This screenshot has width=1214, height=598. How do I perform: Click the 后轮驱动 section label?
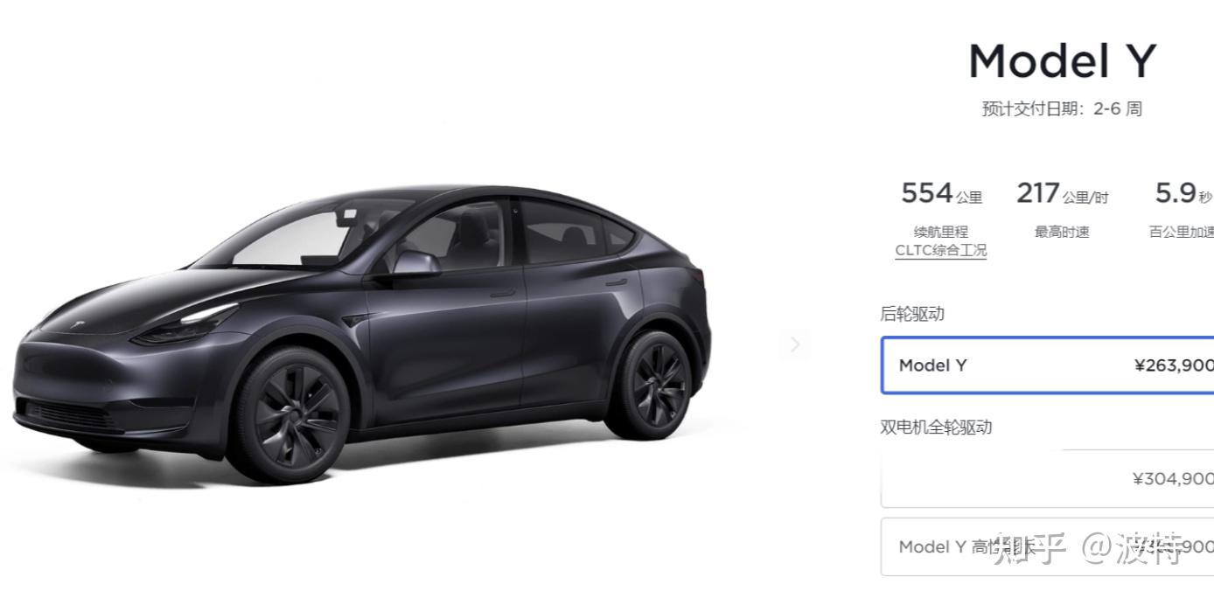912,314
